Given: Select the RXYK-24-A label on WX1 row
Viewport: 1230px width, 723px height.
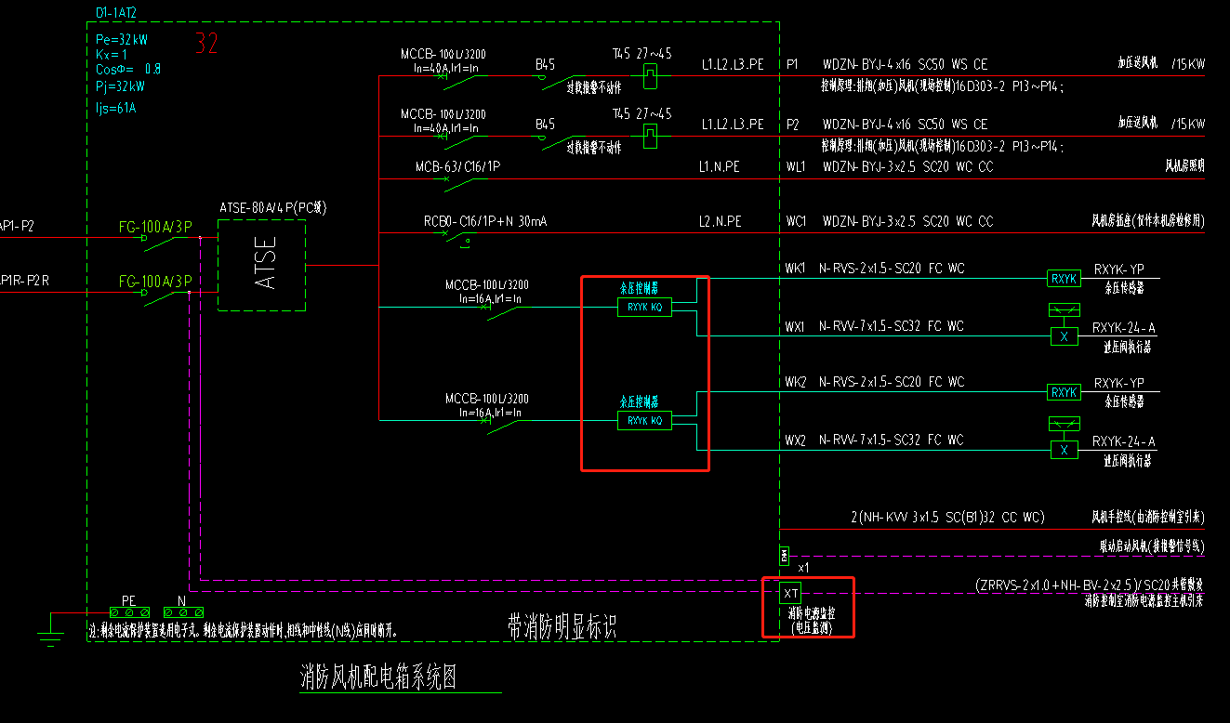Looking at the screenshot, I should tap(1124, 327).
